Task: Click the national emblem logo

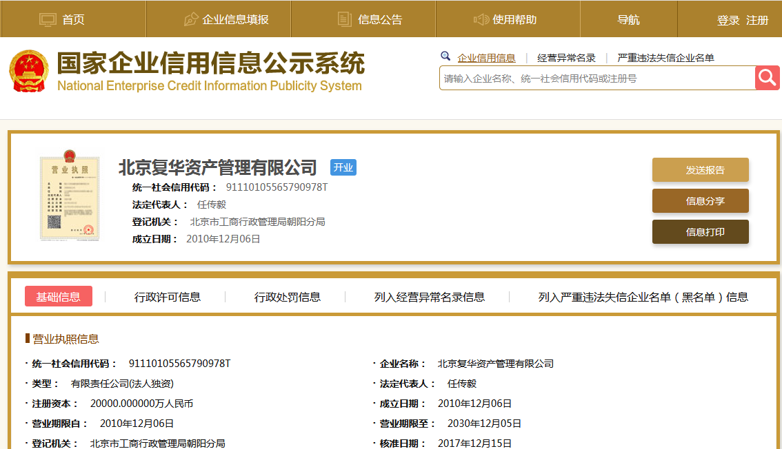Action: (x=29, y=71)
